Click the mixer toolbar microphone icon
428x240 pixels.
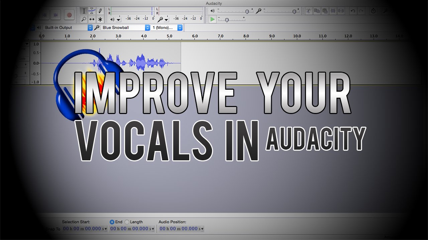tap(259, 11)
